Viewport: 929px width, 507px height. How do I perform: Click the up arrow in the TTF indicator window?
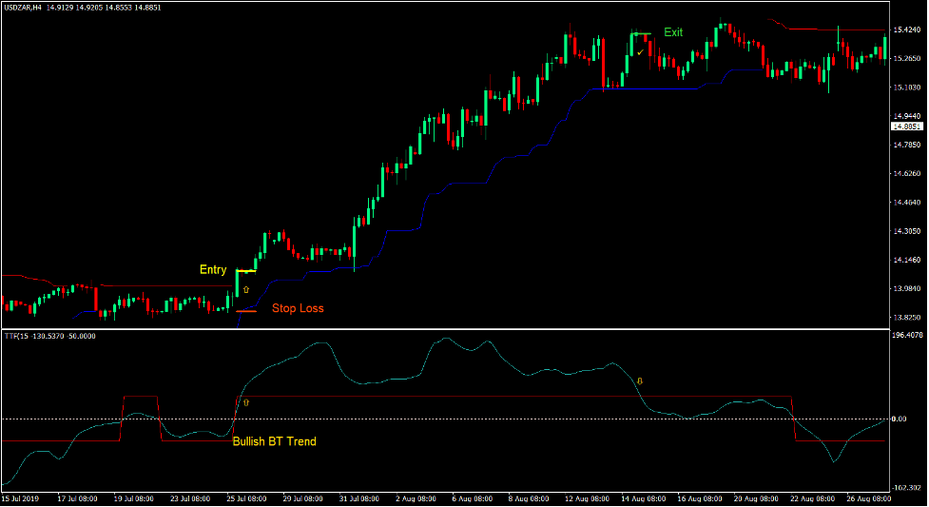pyautogui.click(x=246, y=402)
